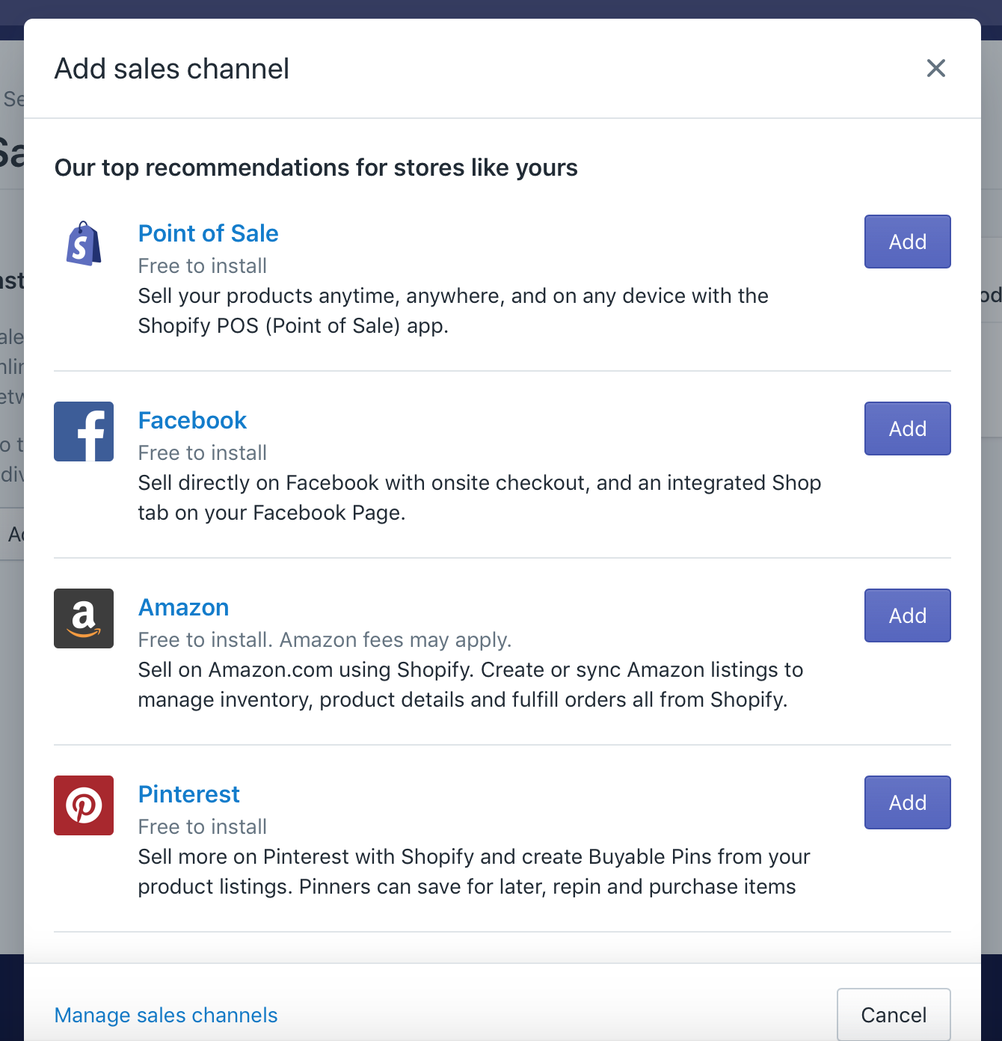Click the Amazon logo icon

coord(84,618)
